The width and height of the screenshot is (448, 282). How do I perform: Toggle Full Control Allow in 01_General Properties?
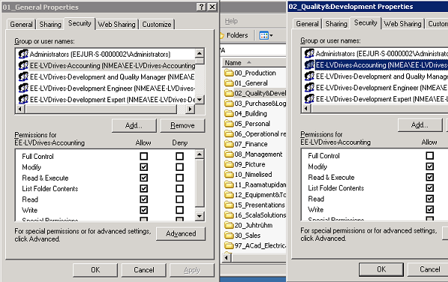tap(143, 156)
